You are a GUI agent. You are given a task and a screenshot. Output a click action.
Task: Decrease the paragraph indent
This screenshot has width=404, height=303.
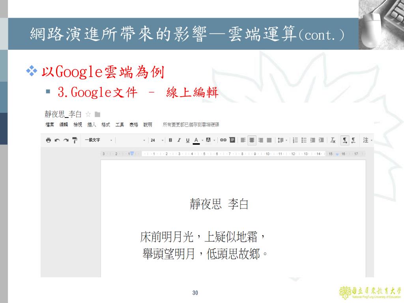(x=312, y=140)
